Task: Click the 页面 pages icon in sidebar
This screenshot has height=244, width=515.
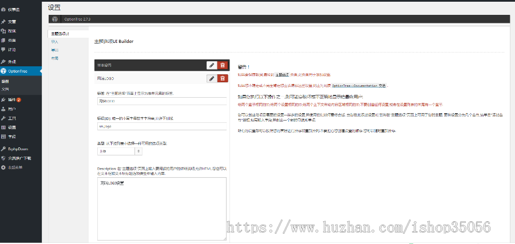Action: (3, 41)
